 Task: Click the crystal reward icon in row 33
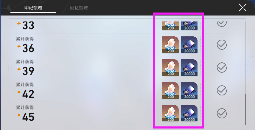click(170, 26)
